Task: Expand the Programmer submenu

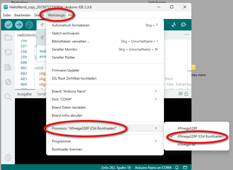Action: point(105,141)
